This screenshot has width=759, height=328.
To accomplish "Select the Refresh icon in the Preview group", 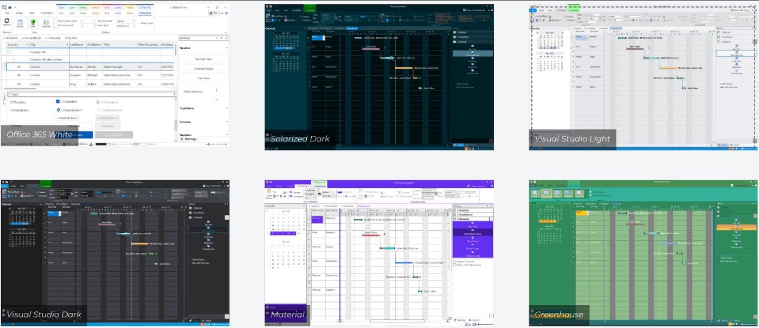I will coord(7,21).
